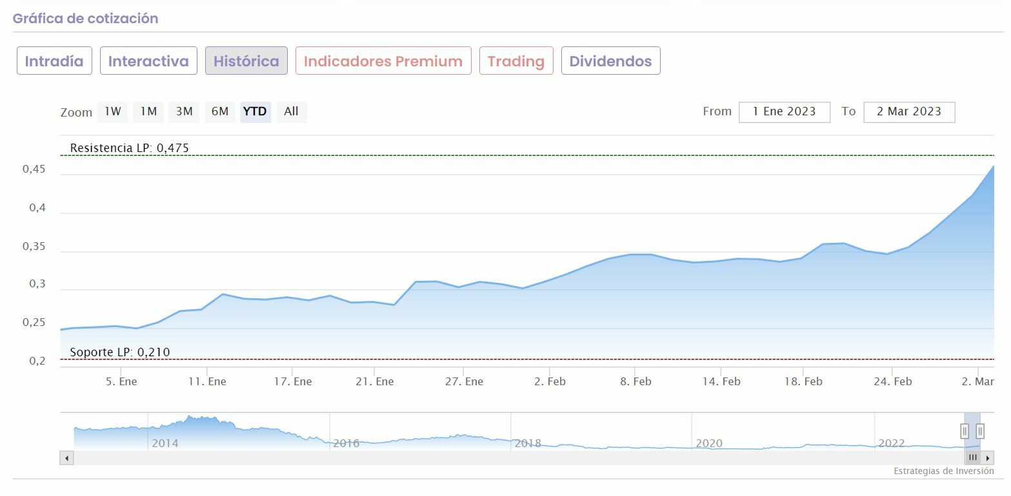Image resolution: width=1011 pixels, height=496 pixels.
Task: Select the 6M zoom option
Action: [x=220, y=111]
